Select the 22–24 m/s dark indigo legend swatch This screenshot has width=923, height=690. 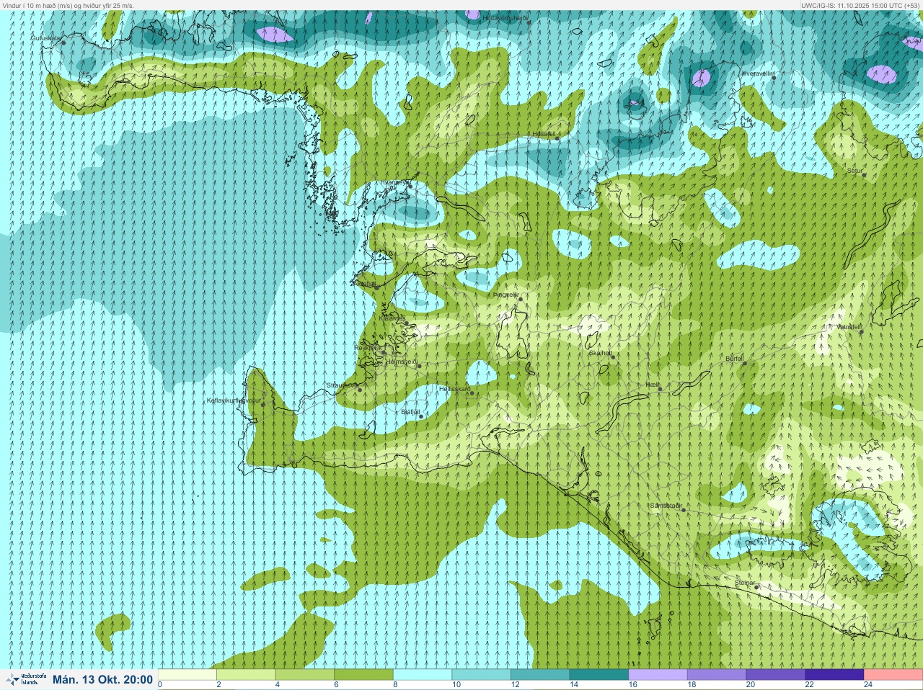point(834,675)
